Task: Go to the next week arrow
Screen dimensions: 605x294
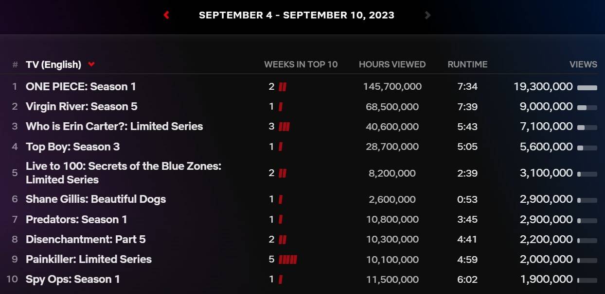Action: click(x=427, y=15)
